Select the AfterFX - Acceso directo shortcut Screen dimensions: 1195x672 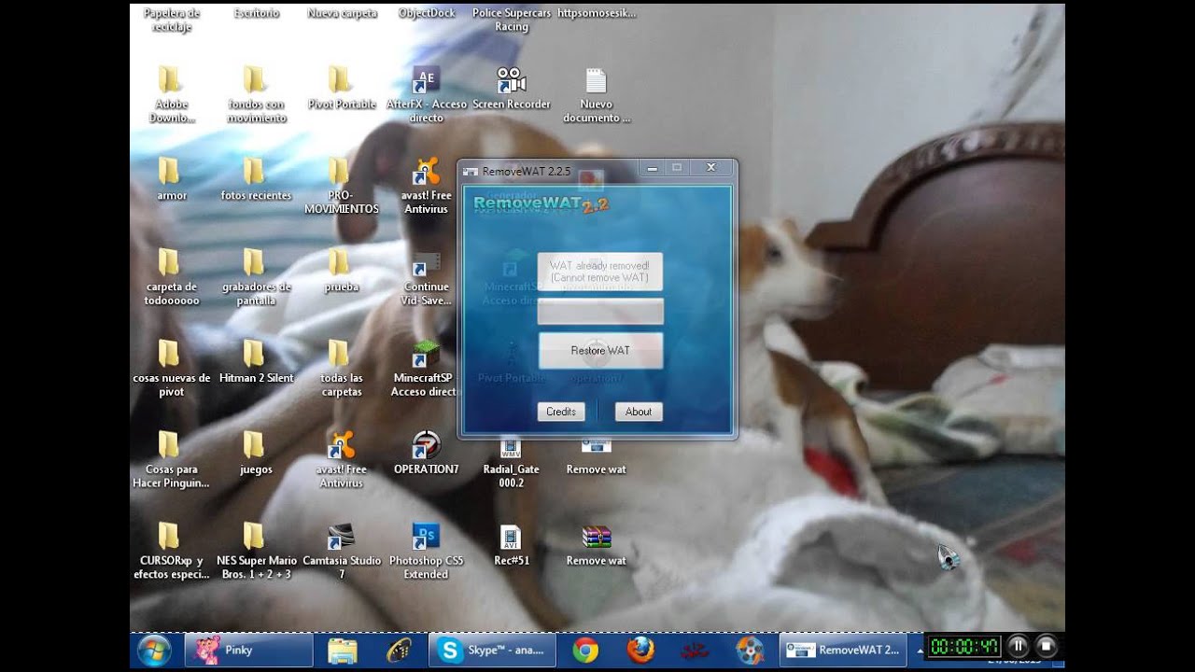click(426, 79)
